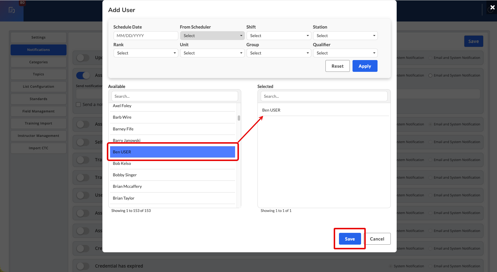Open the Unit dropdown
Screen dimensions: 497x272
pyautogui.click(x=212, y=53)
